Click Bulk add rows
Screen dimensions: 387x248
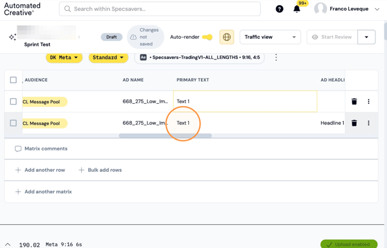[100, 170]
